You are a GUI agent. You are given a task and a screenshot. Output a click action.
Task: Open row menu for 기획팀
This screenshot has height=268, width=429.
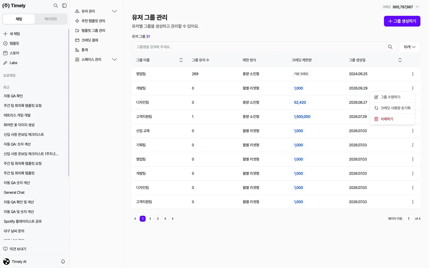coord(413,145)
